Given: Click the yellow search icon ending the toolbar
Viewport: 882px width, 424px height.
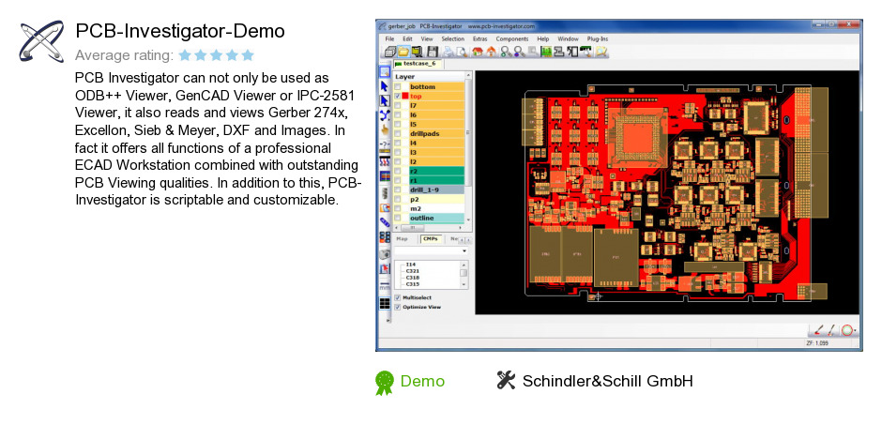Looking at the screenshot, I should click(601, 52).
